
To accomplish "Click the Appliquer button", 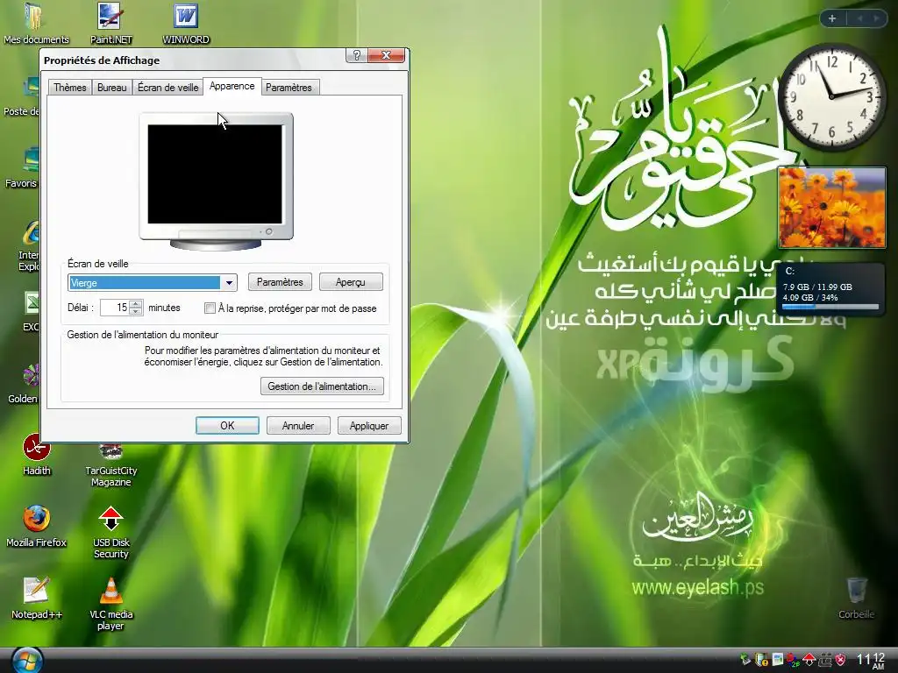I will 369,426.
